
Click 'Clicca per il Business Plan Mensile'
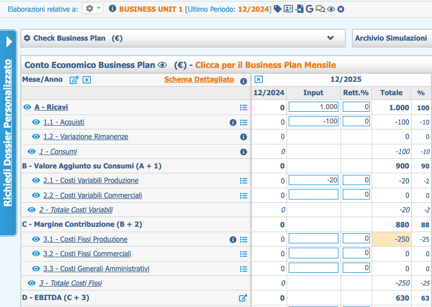tap(266, 65)
